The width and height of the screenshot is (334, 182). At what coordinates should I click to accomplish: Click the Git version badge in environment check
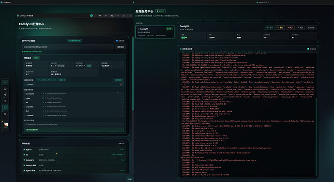(118, 155)
